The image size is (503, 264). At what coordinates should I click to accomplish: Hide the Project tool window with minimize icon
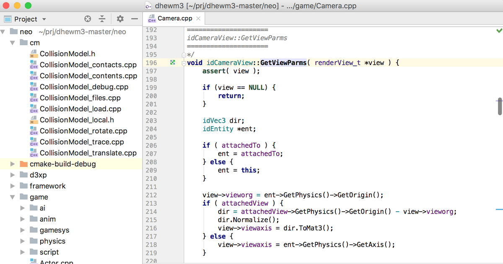(x=134, y=19)
